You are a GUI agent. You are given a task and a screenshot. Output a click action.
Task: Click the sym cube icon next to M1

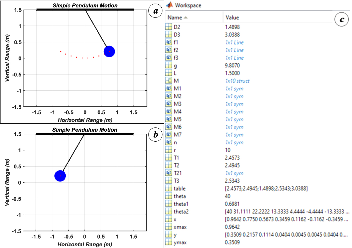168,88
